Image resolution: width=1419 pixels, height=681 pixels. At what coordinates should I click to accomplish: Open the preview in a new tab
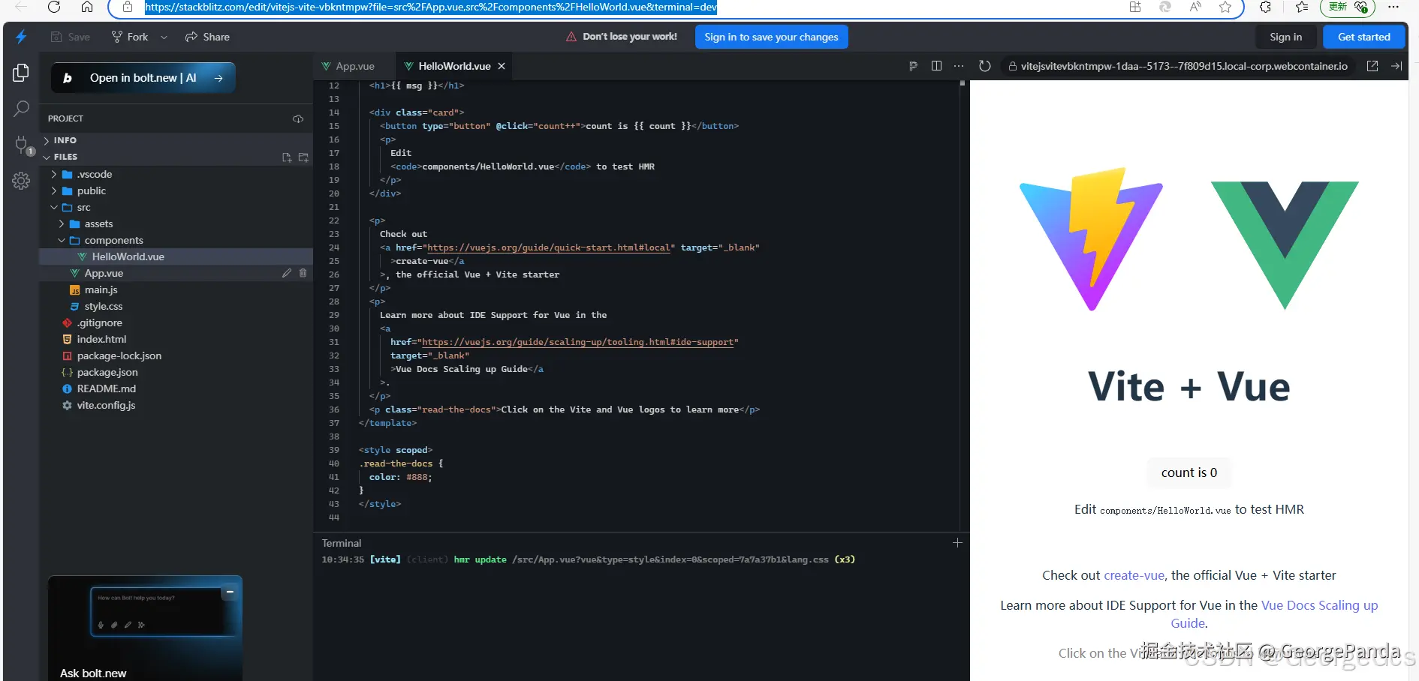[1372, 66]
